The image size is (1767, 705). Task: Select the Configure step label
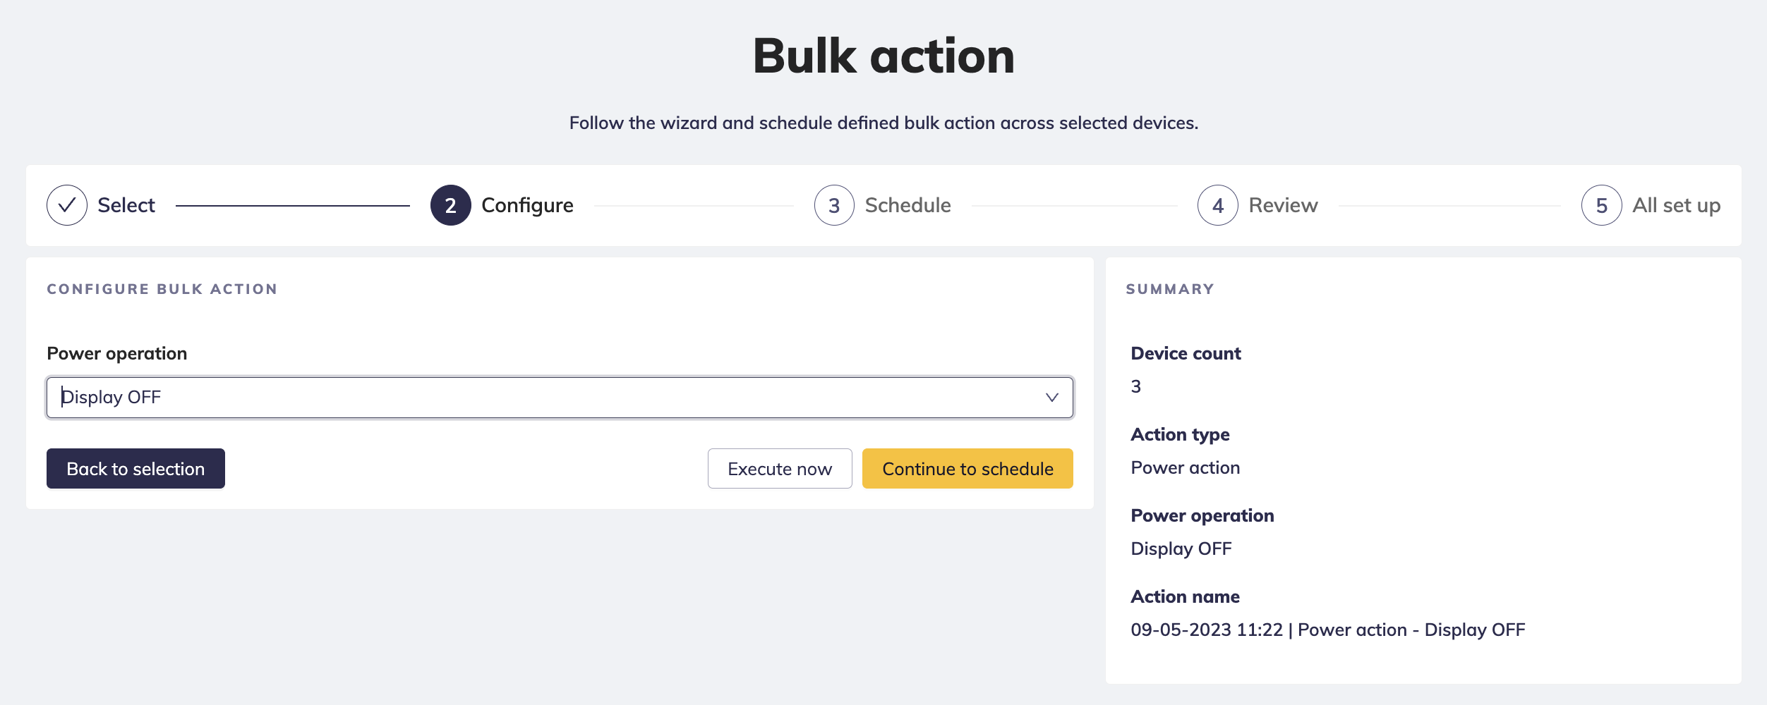pos(527,205)
